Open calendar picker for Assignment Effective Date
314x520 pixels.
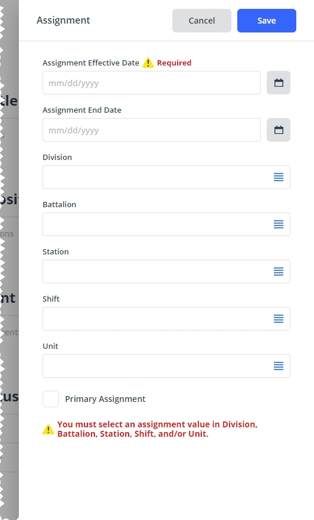click(279, 83)
